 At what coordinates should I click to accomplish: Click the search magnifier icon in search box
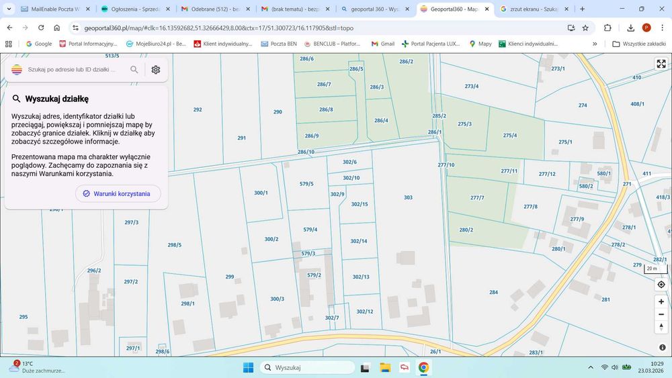(134, 69)
